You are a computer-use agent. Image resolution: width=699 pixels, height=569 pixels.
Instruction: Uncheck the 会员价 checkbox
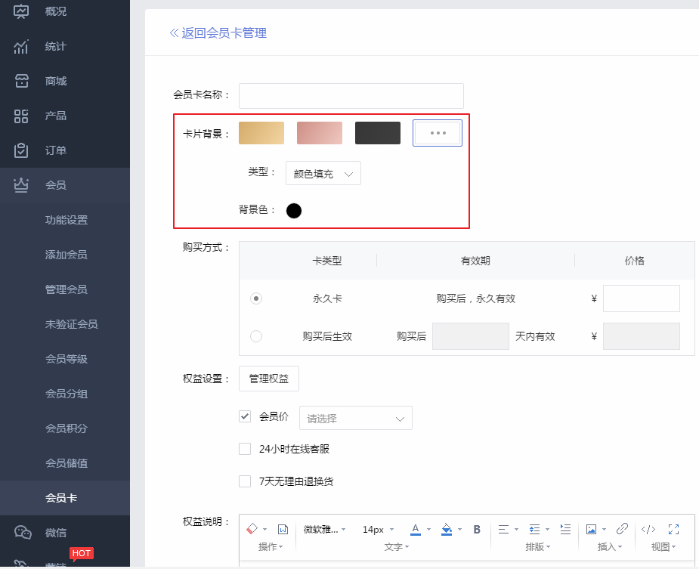[x=245, y=416]
